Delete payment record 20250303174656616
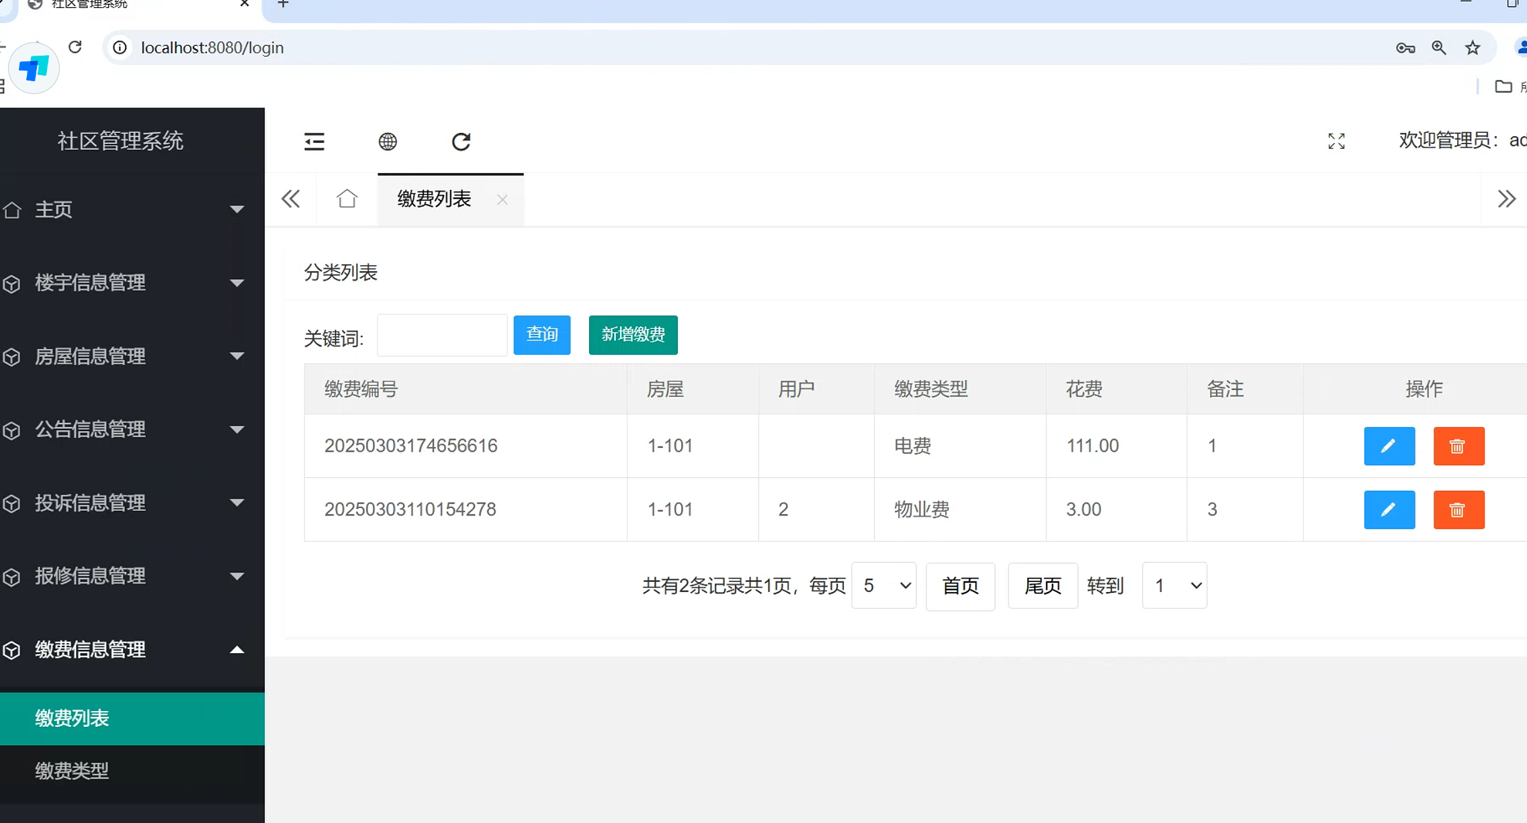The image size is (1527, 823). (1458, 446)
